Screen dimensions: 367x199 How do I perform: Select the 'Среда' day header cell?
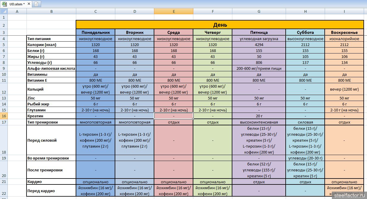coord(174,32)
